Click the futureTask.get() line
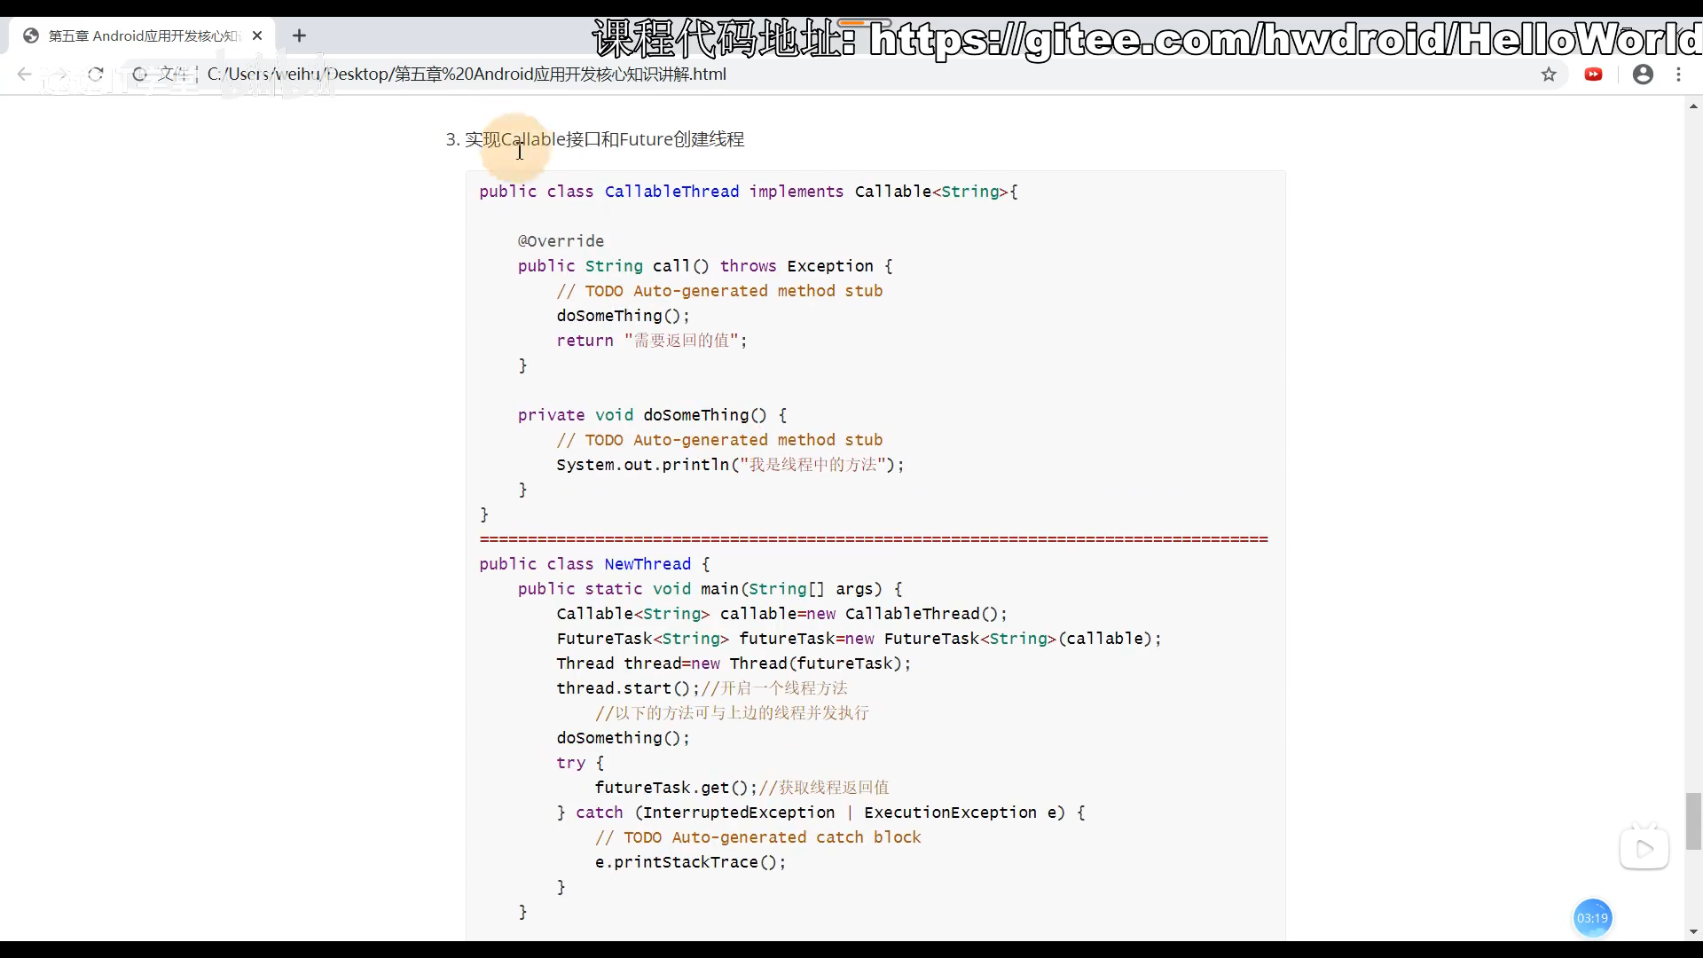 (742, 788)
